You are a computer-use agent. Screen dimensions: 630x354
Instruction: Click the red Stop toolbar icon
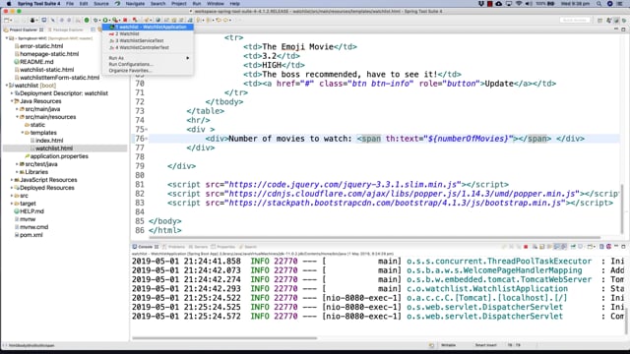125,20
